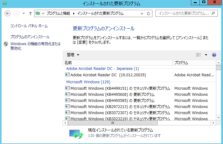The height and width of the screenshot is (144, 223).
Task: Select KB4499151 セキュリティ更新プログラム row
Action: point(120,88)
